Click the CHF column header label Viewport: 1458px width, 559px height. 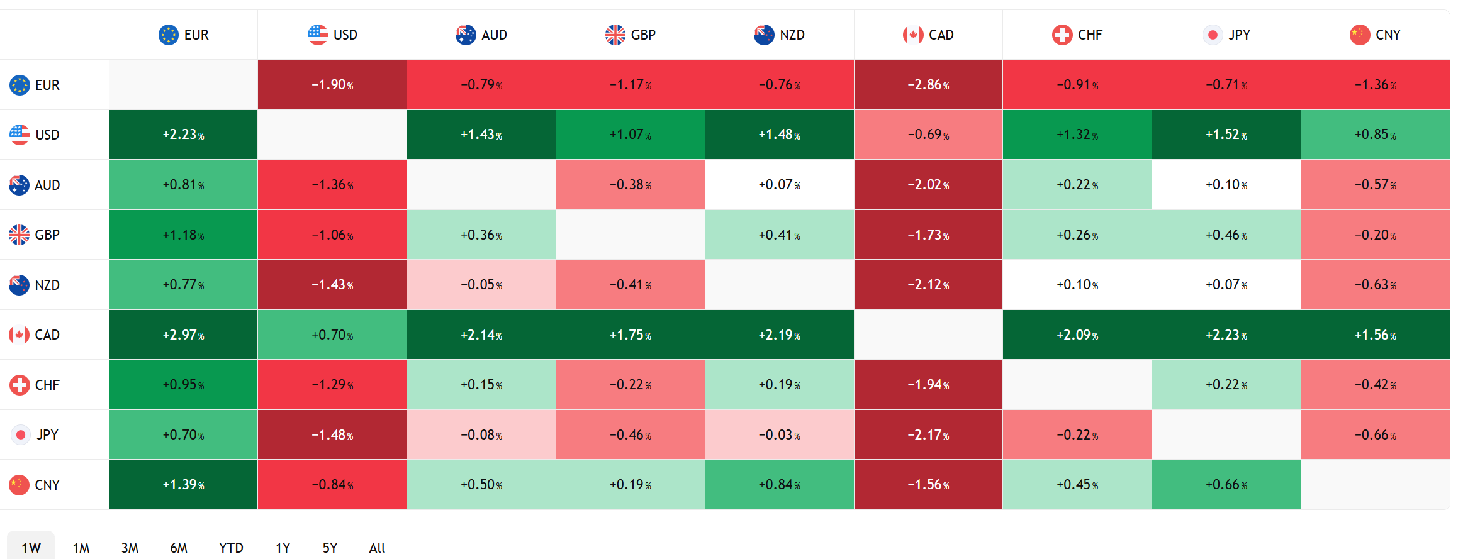click(x=1090, y=35)
